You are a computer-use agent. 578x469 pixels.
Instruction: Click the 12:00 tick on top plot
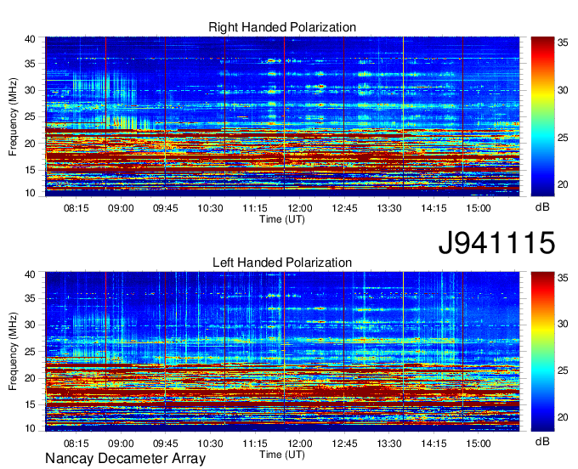pos(300,208)
